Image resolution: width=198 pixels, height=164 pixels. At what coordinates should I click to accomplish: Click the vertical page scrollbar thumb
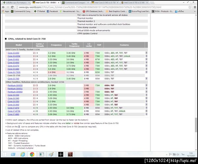(196, 125)
